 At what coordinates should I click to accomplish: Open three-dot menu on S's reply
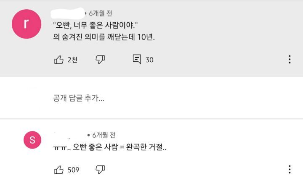[x=290, y=170]
